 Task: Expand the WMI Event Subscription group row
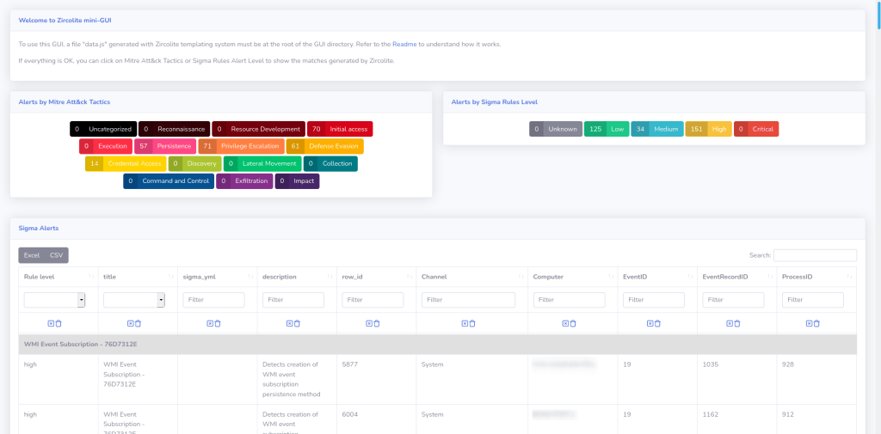coord(80,344)
